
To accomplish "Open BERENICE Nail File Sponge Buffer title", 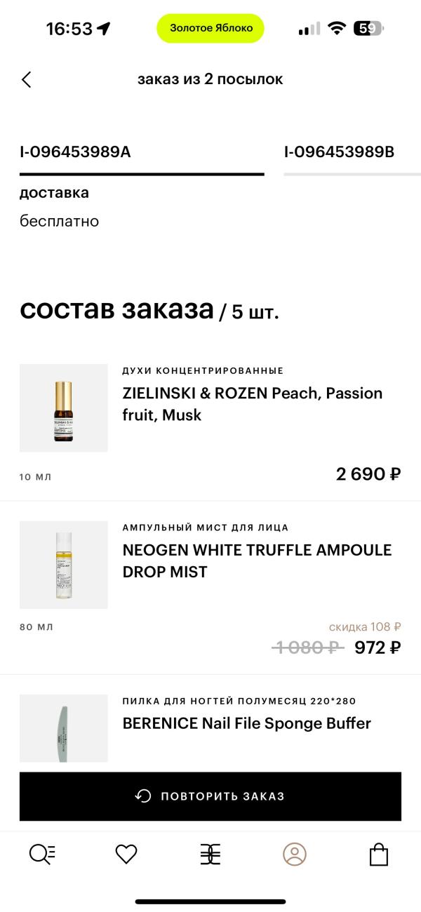I will (x=246, y=723).
